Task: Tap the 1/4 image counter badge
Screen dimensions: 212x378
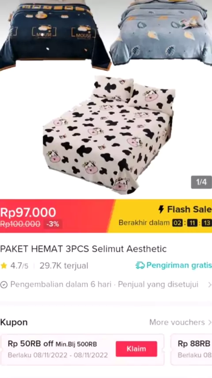Action: tap(201, 182)
